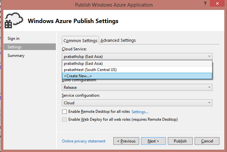This screenshot has height=152, width=227.
Task: Toggle Enable Web Deploy for web roles
Action: (64, 119)
